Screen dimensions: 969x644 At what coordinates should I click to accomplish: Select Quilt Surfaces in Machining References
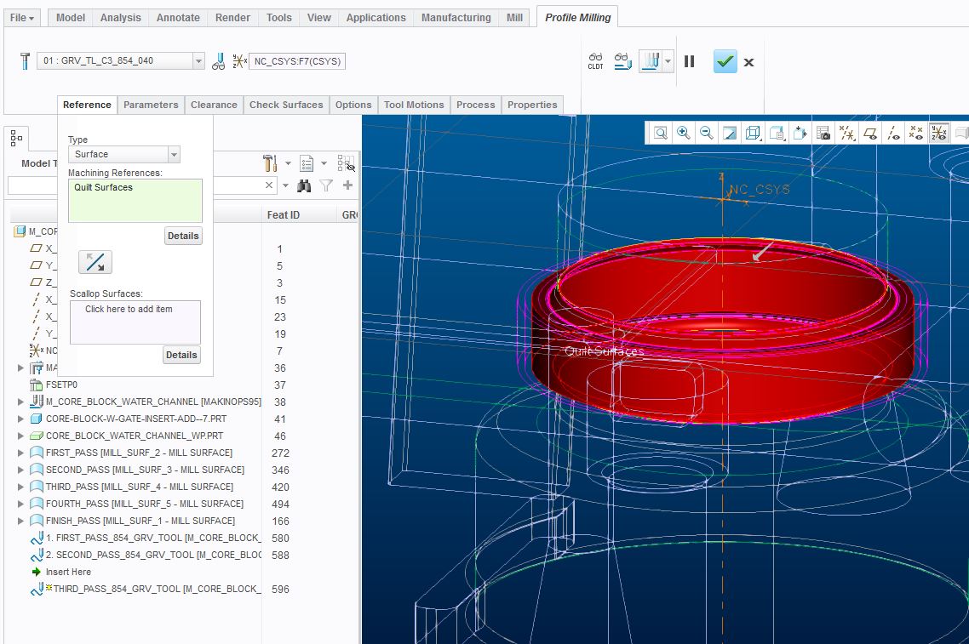103,188
